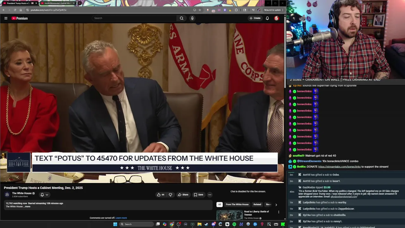This screenshot has height=228, width=405.
Task: Click the okodzo@protonmail.com email link
Action: [x=344, y=197]
